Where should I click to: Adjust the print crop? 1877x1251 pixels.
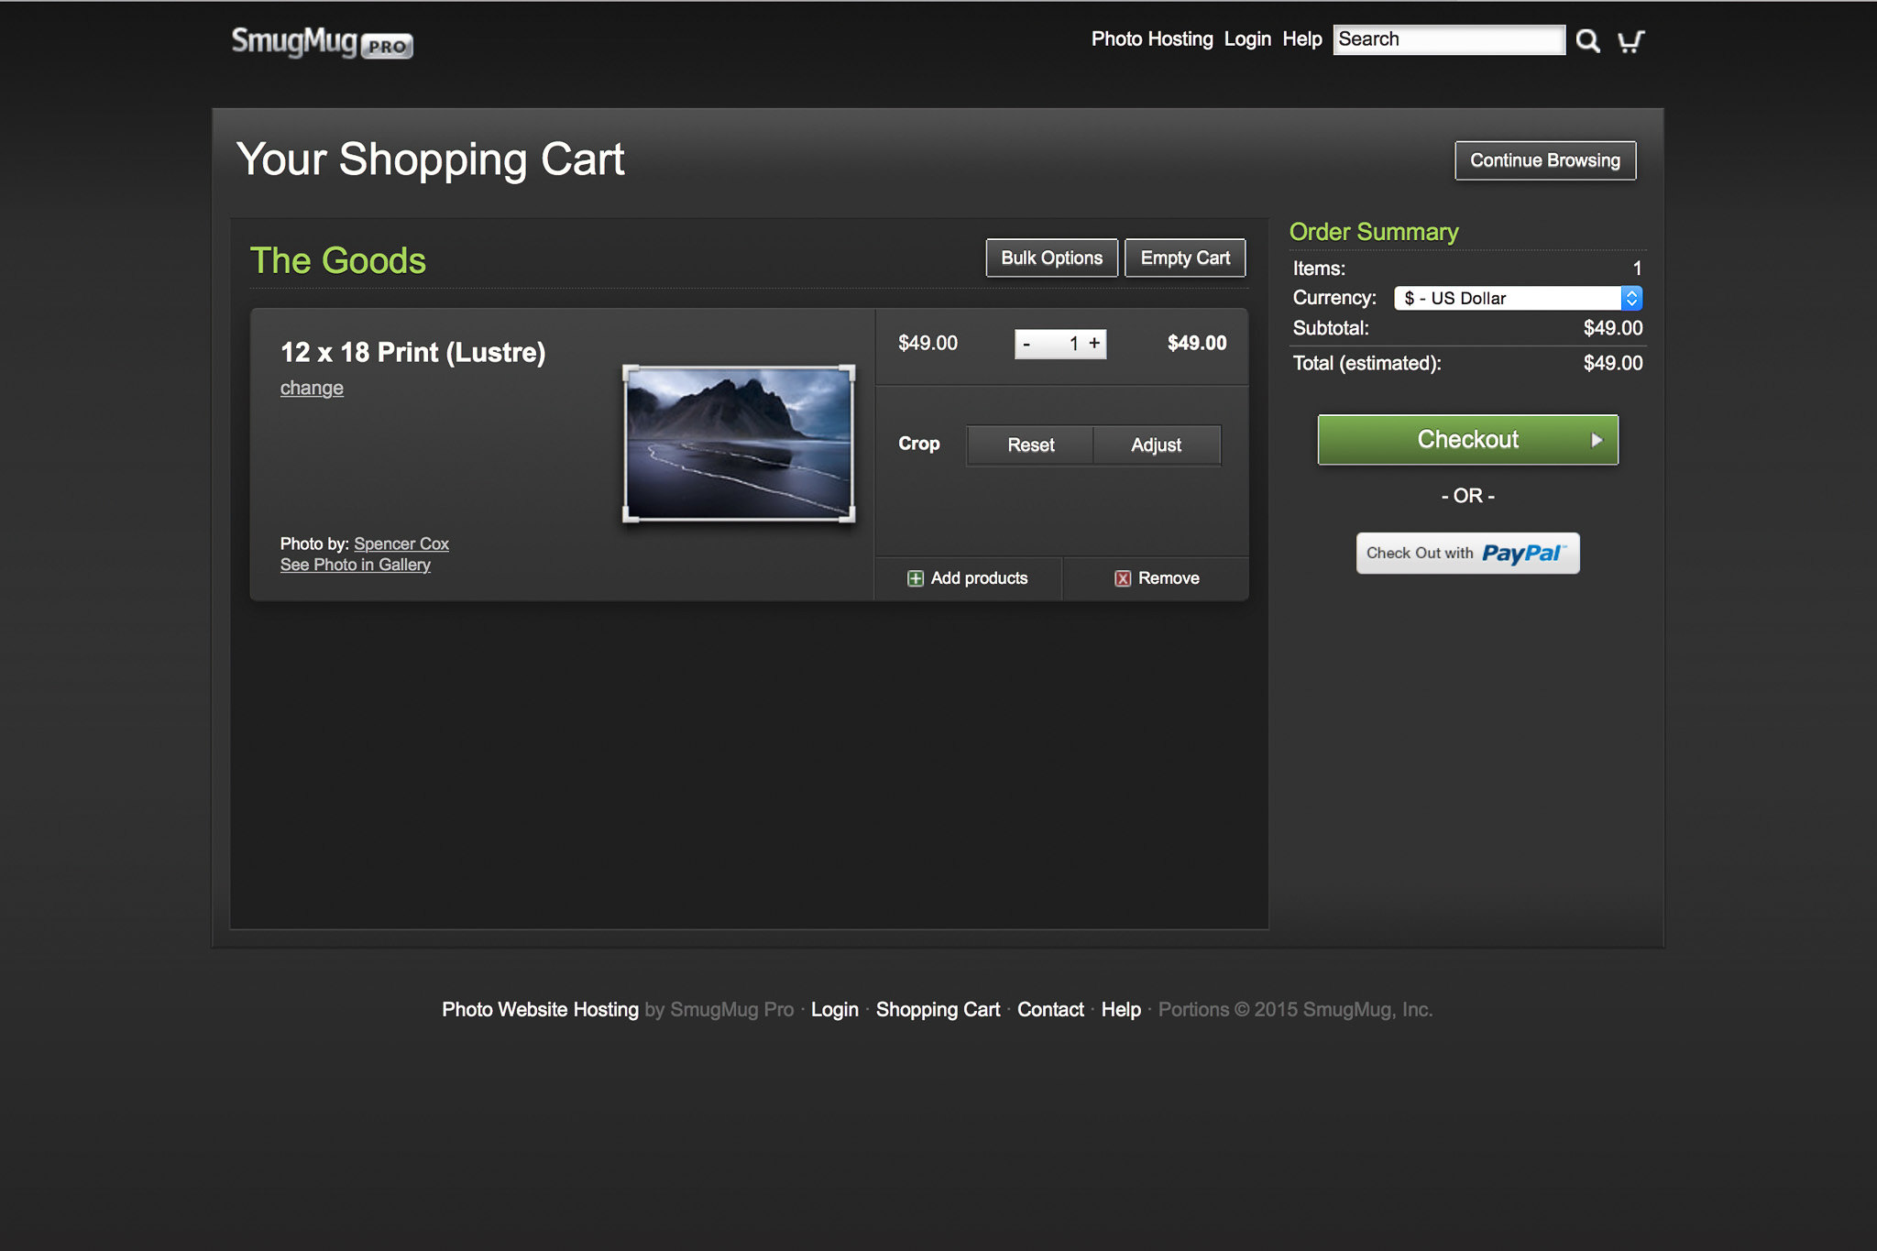pyautogui.click(x=1156, y=445)
